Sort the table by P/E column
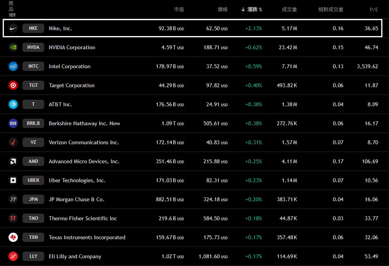 tap(373, 9)
